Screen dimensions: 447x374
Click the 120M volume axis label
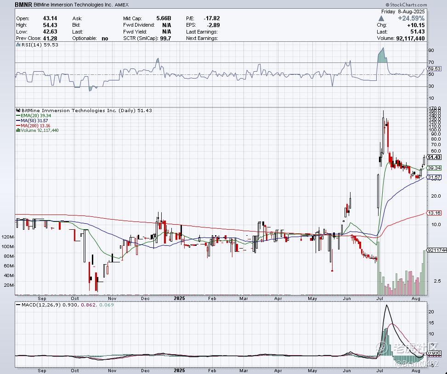pyautogui.click(x=8, y=237)
